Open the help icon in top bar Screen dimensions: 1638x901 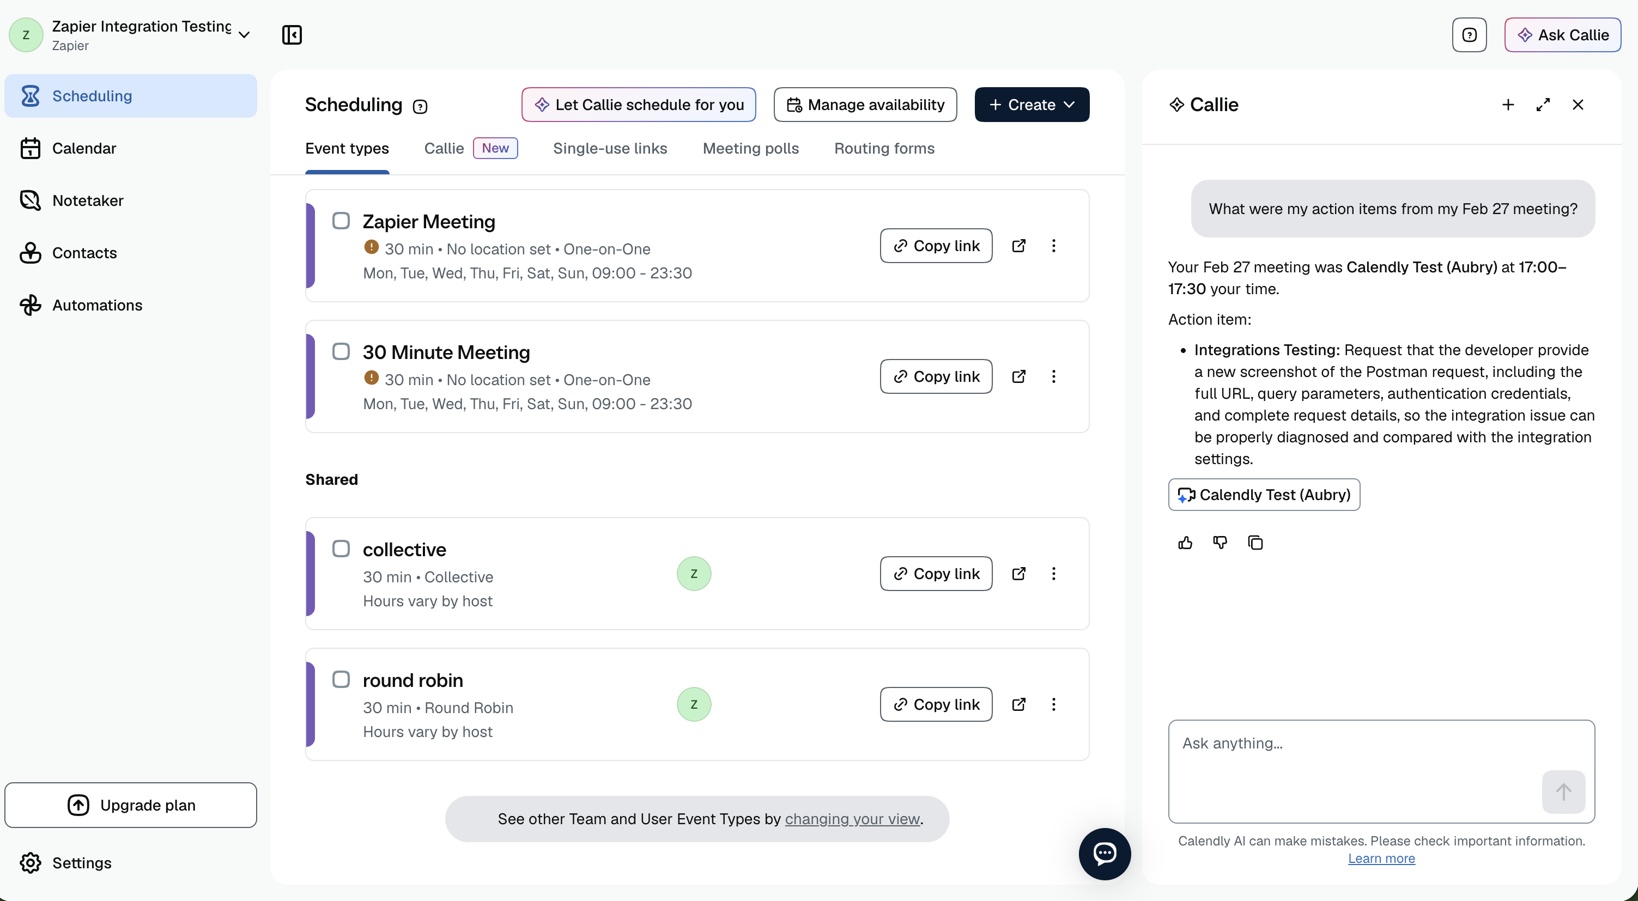(1469, 34)
